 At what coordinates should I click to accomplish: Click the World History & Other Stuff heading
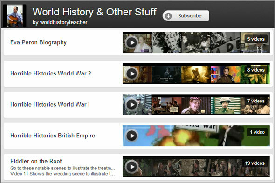pyautogui.click(x=94, y=12)
